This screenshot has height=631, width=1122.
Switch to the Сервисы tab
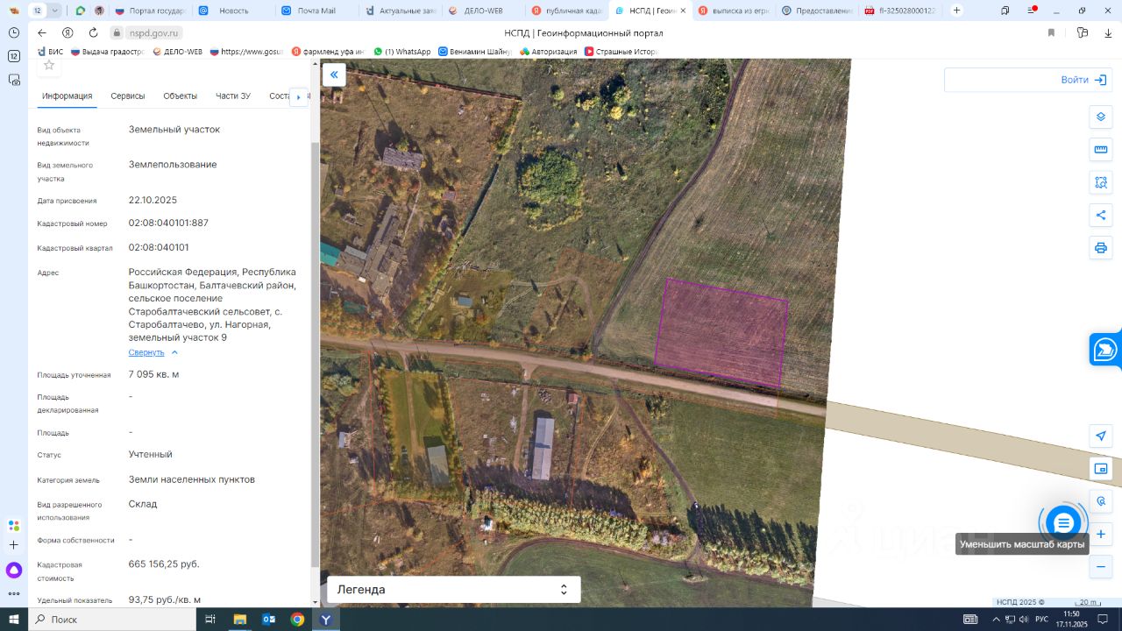[128, 96]
